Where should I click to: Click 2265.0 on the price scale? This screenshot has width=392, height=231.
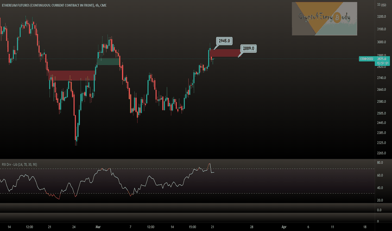click(x=381, y=153)
